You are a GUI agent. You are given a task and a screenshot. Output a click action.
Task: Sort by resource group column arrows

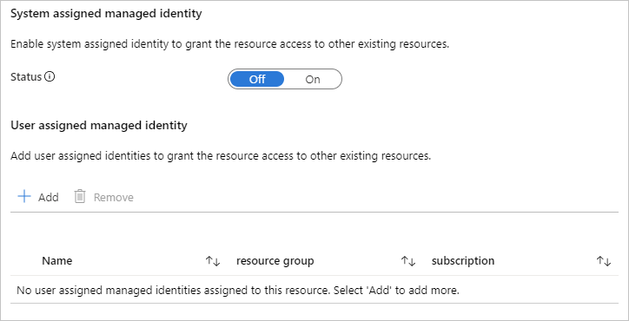[x=408, y=261]
